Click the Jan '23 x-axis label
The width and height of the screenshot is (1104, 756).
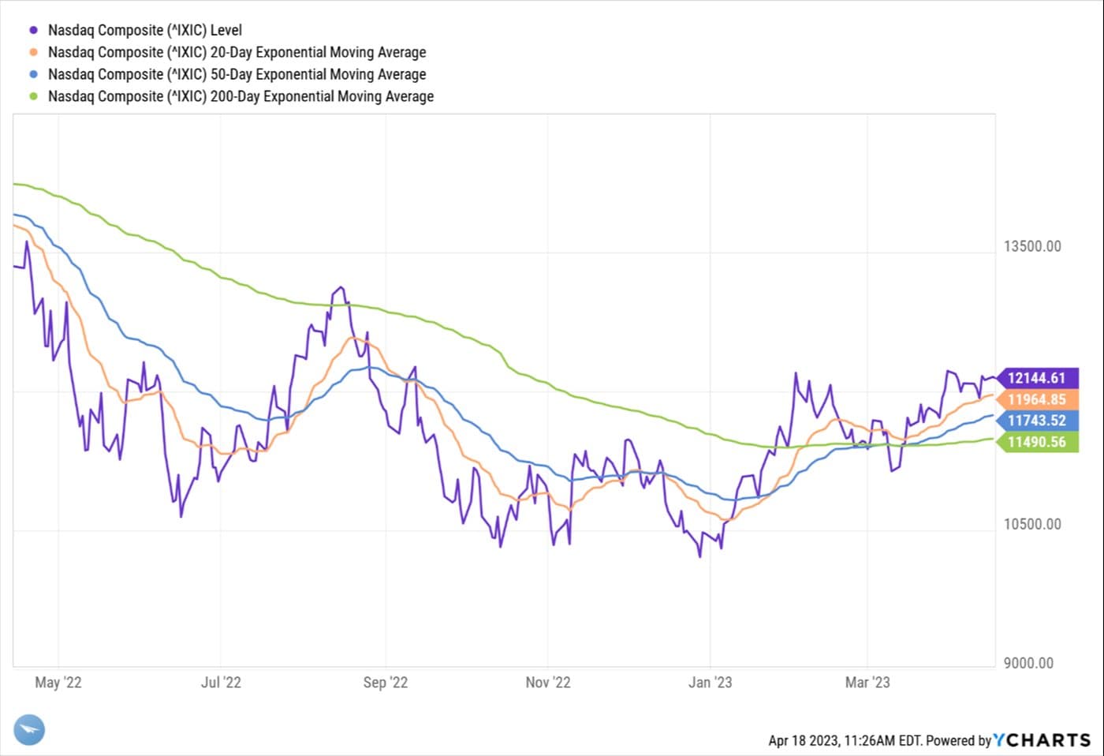(x=710, y=683)
